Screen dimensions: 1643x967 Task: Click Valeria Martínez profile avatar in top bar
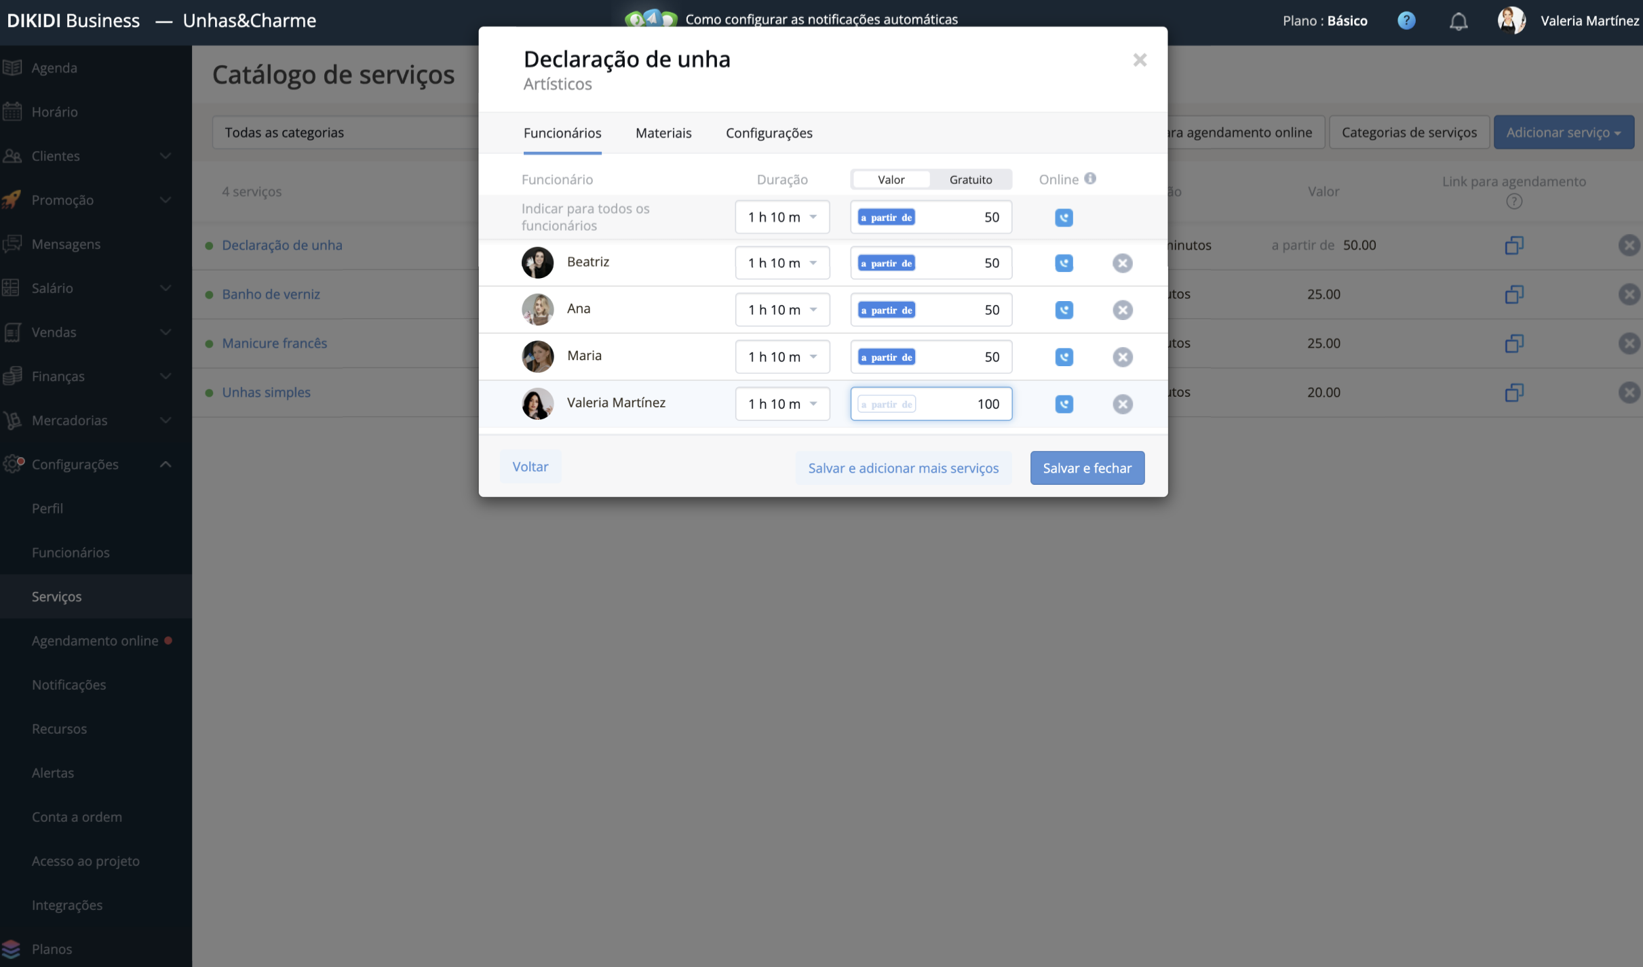pyautogui.click(x=1511, y=20)
